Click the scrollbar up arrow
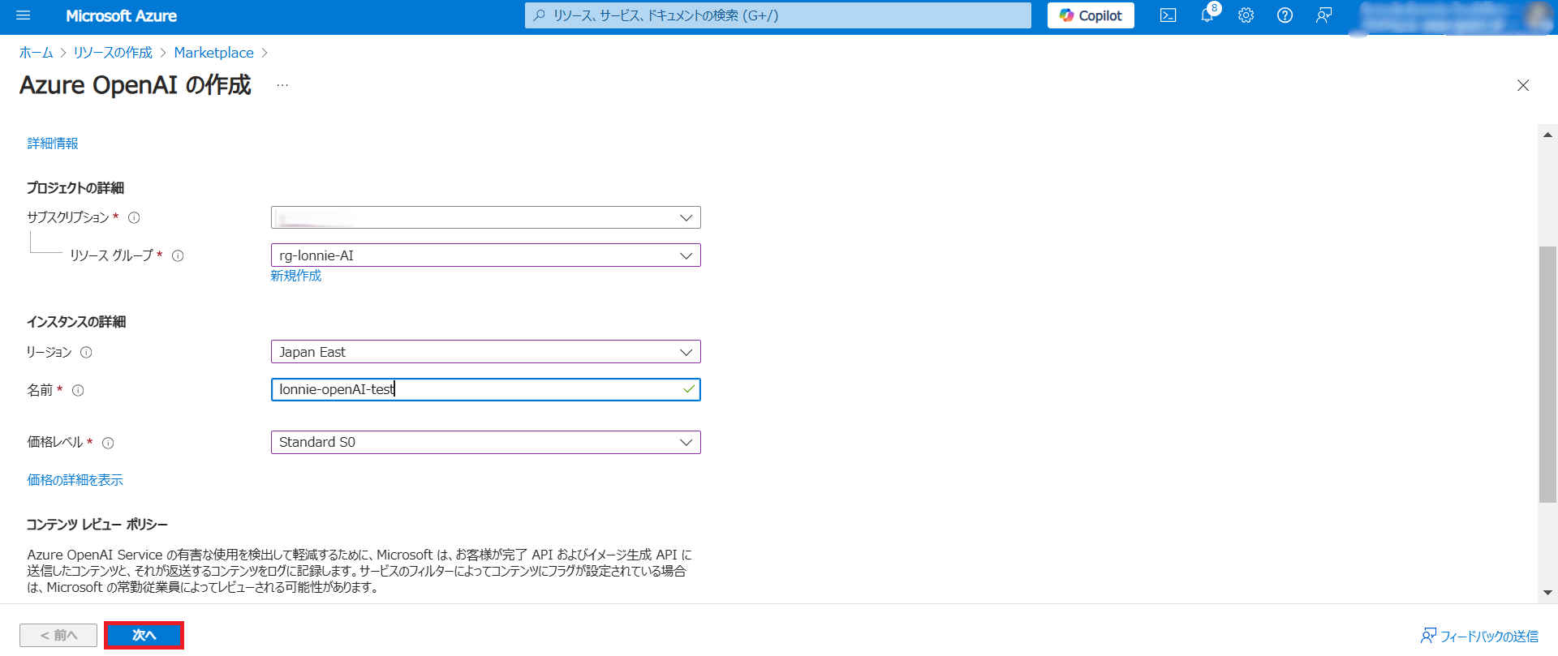1558x656 pixels. pyautogui.click(x=1547, y=135)
